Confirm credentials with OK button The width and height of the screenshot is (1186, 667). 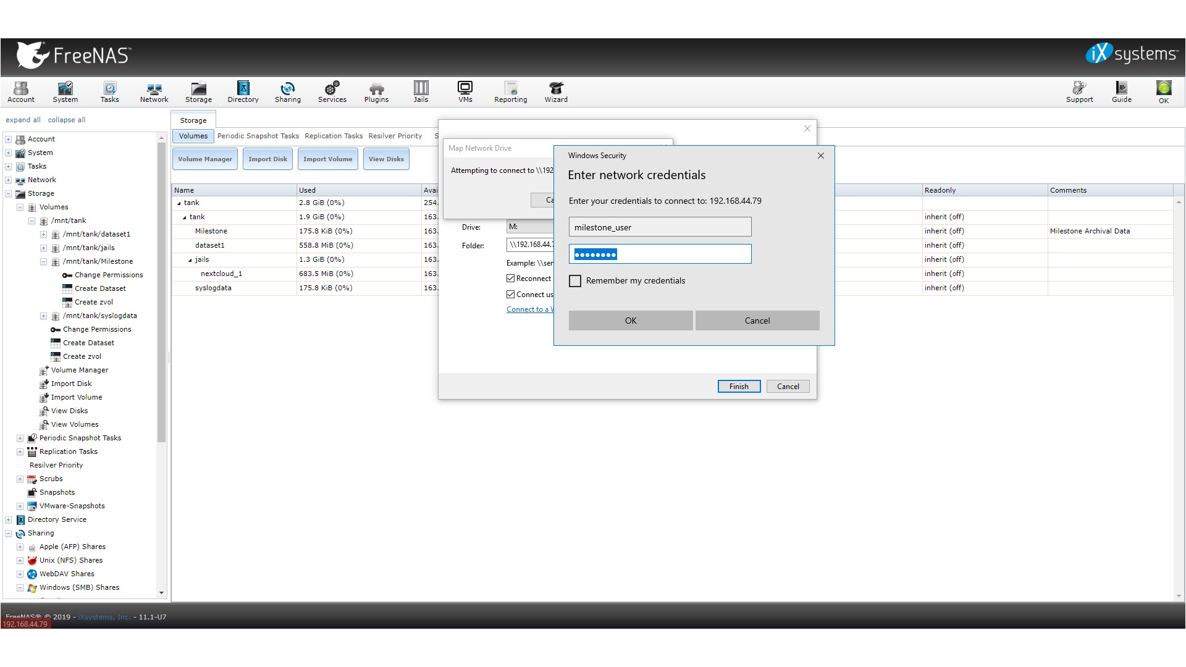[x=631, y=321]
